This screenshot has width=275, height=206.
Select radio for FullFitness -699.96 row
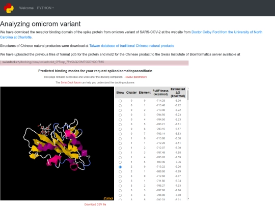(x=120, y=162)
